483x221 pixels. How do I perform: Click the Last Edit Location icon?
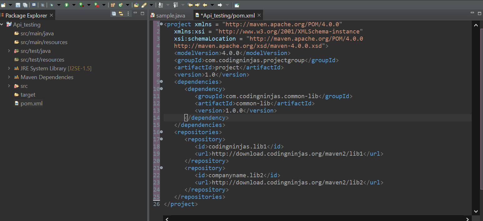(x=190, y=5)
